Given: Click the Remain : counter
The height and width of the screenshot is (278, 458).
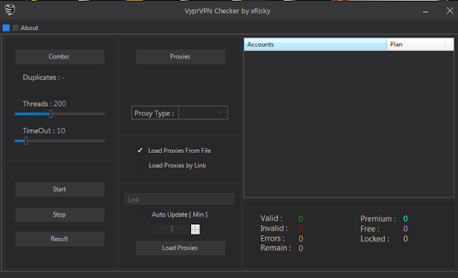Looking at the screenshot, I should tap(281, 248).
